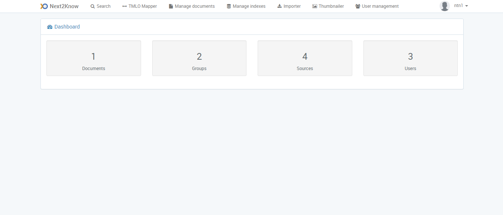Open the Manage documents menu item

pyautogui.click(x=195, y=6)
